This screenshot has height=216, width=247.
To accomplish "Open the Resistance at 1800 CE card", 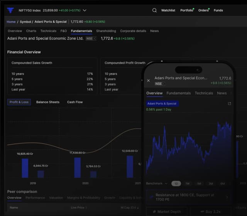I will tap(189, 197).
